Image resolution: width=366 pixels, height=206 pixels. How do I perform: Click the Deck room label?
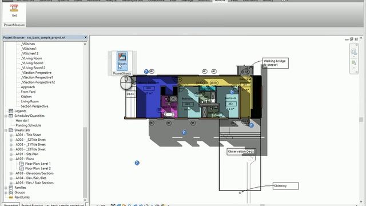(x=130, y=94)
